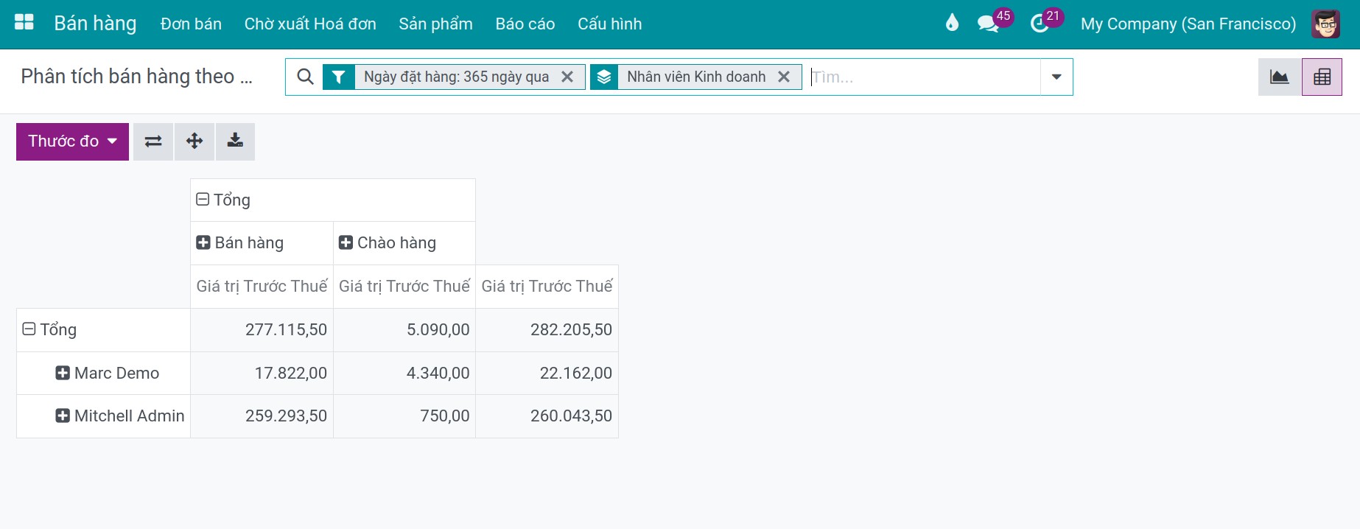1360x529 pixels.
Task: Open the apps grid home menu
Action: [x=24, y=23]
